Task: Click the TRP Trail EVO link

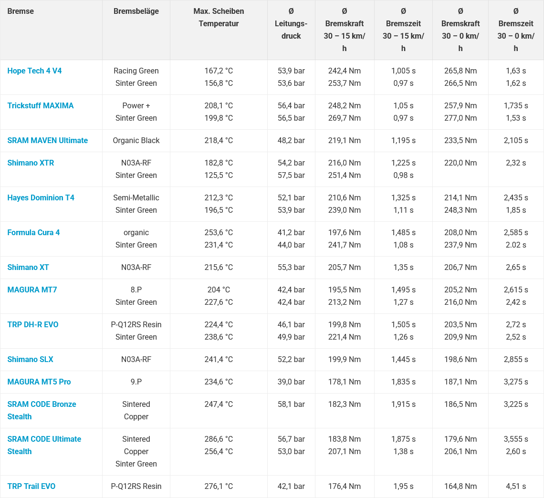Action: (31, 486)
